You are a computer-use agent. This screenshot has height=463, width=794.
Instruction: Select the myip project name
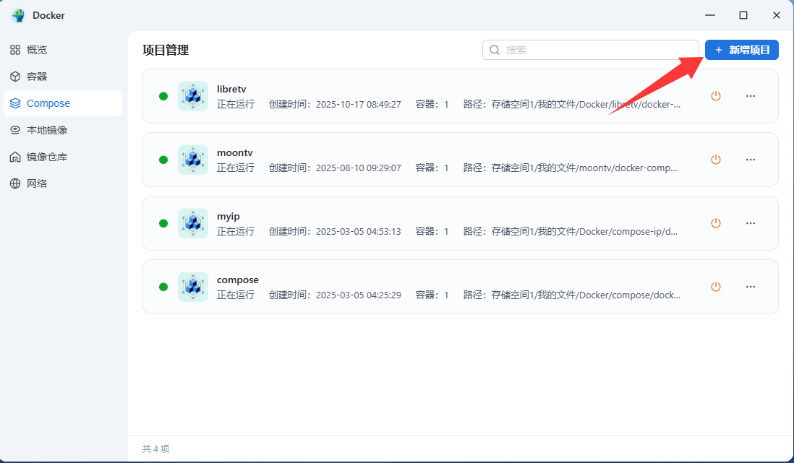click(229, 217)
